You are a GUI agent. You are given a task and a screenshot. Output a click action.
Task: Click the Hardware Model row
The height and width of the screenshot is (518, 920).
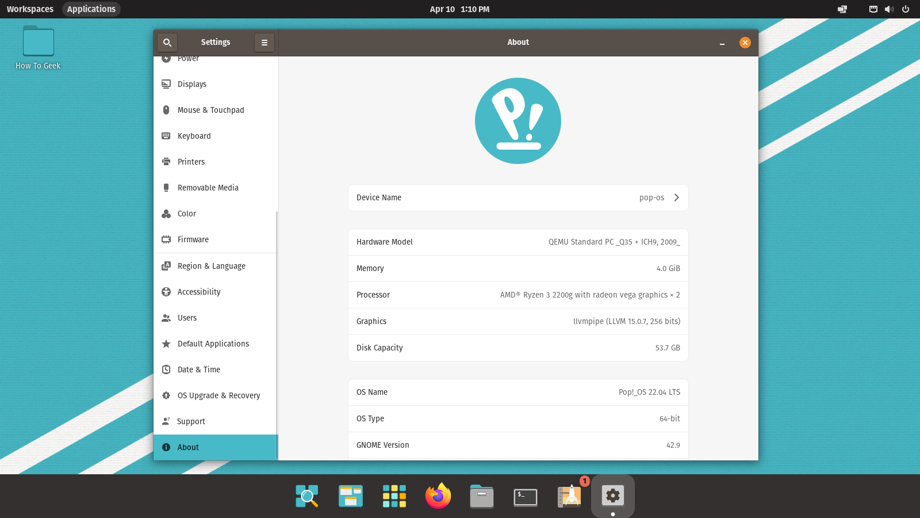(x=518, y=242)
